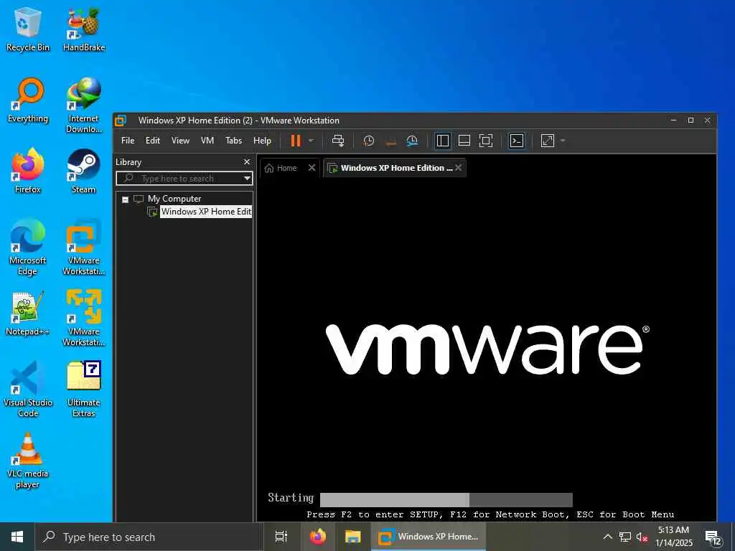This screenshot has height=551, width=735.
Task: Select Windows XP Home Edition in library
Action: (x=206, y=212)
